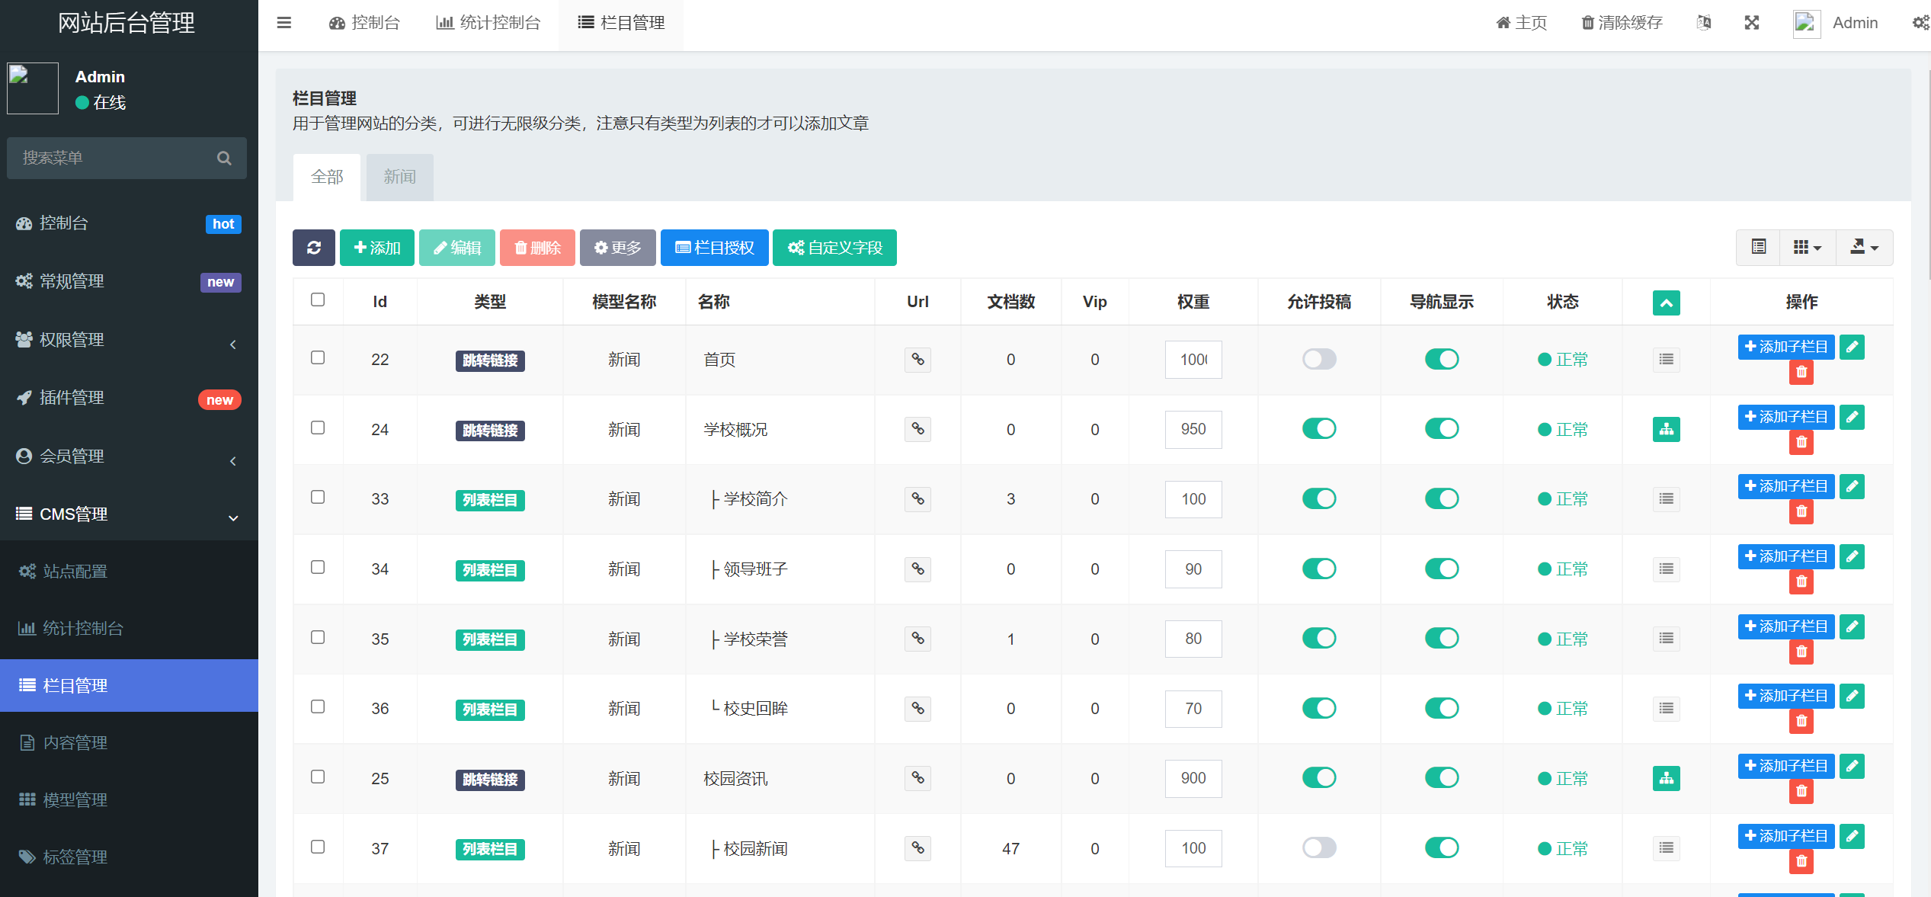Click the 编辑 toolbar button
1931x897 pixels.
click(457, 248)
